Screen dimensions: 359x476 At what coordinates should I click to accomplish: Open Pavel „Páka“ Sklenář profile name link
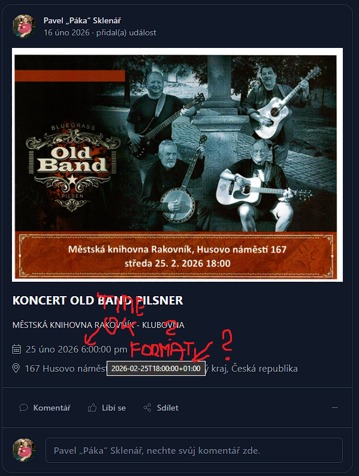(82, 20)
